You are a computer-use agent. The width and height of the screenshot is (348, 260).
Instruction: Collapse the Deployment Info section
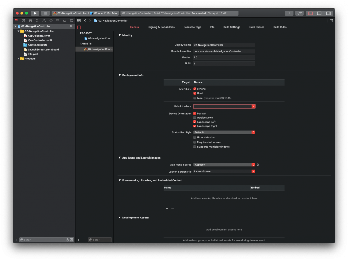point(120,75)
